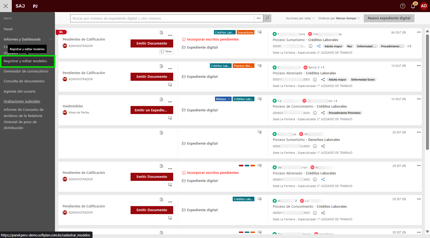This screenshot has height=238, width=430.
Task: Expand Informes y Dashboards menu section
Action: [50, 39]
